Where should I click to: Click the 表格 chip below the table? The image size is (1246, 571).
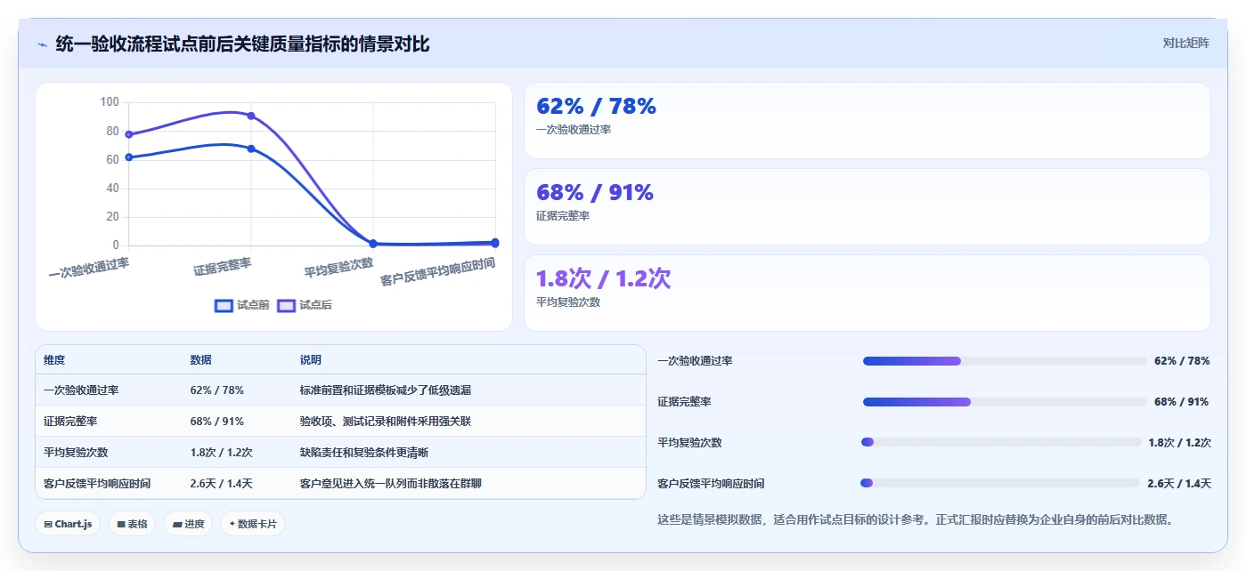[x=132, y=524]
